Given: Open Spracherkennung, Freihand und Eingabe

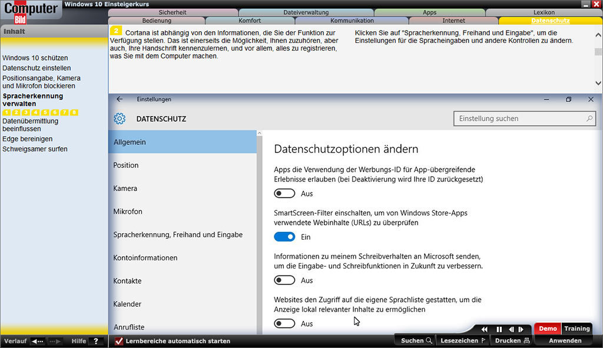Looking at the screenshot, I should [183, 234].
